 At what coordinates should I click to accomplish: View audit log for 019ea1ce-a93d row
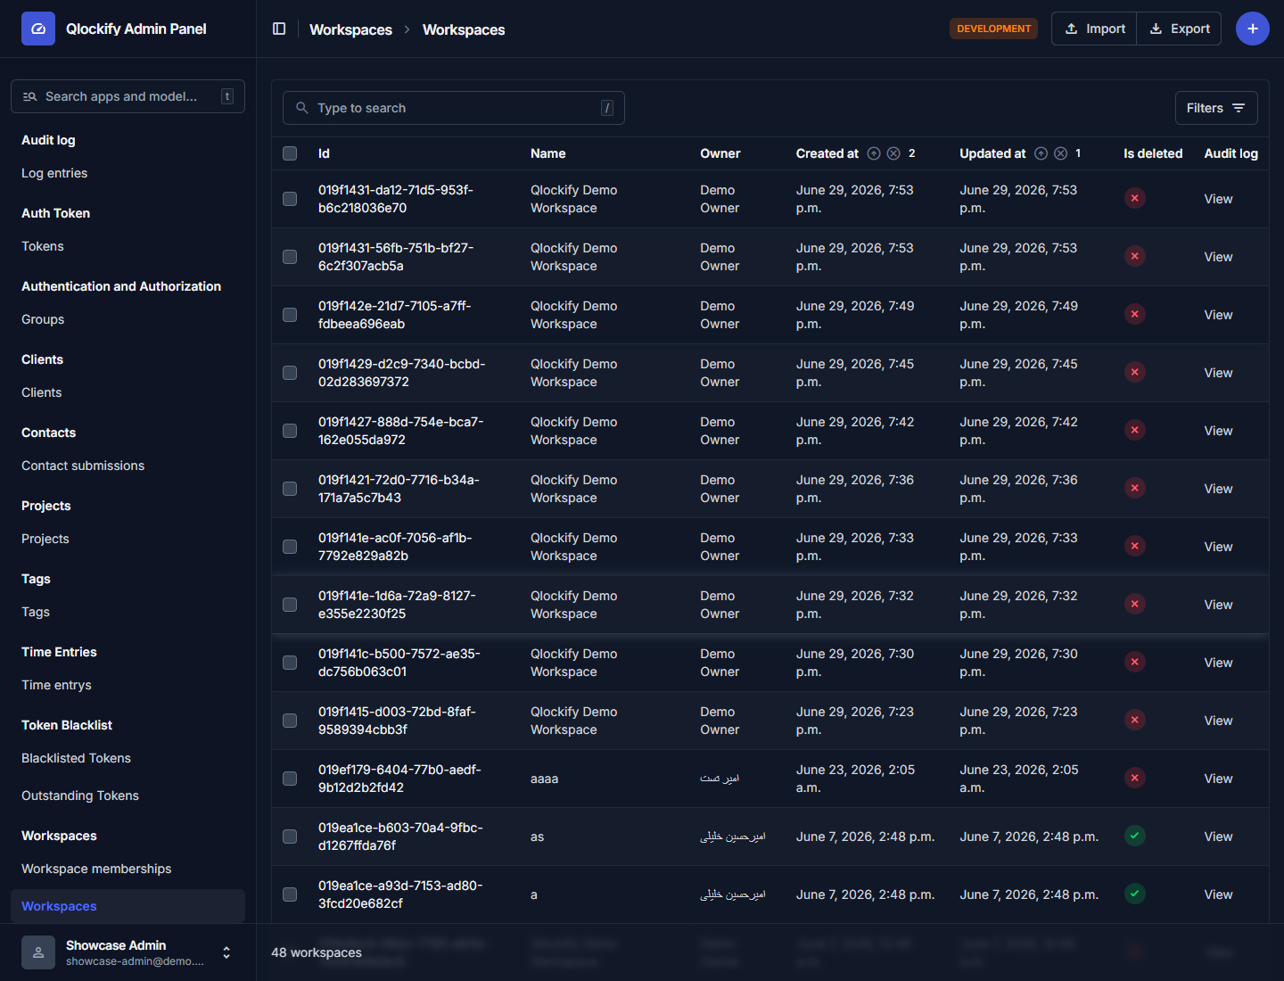[1218, 894]
